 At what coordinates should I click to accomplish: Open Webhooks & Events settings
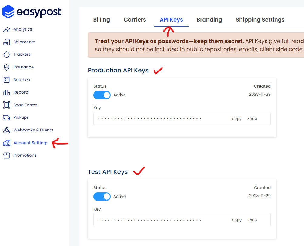tap(32, 130)
